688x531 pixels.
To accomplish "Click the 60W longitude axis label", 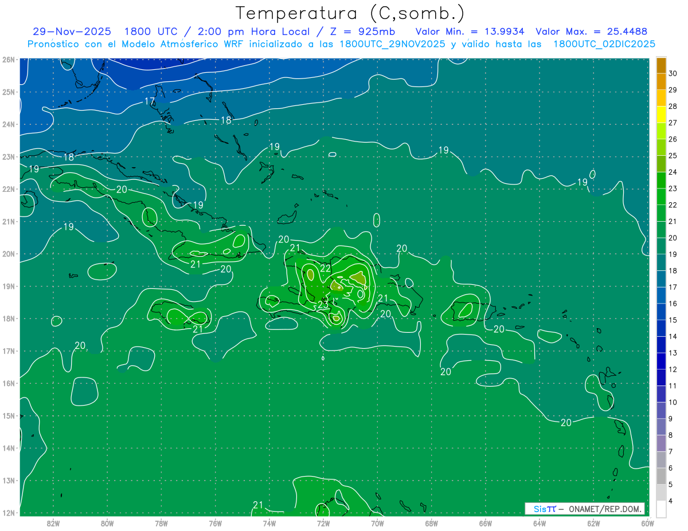I will point(647,522).
